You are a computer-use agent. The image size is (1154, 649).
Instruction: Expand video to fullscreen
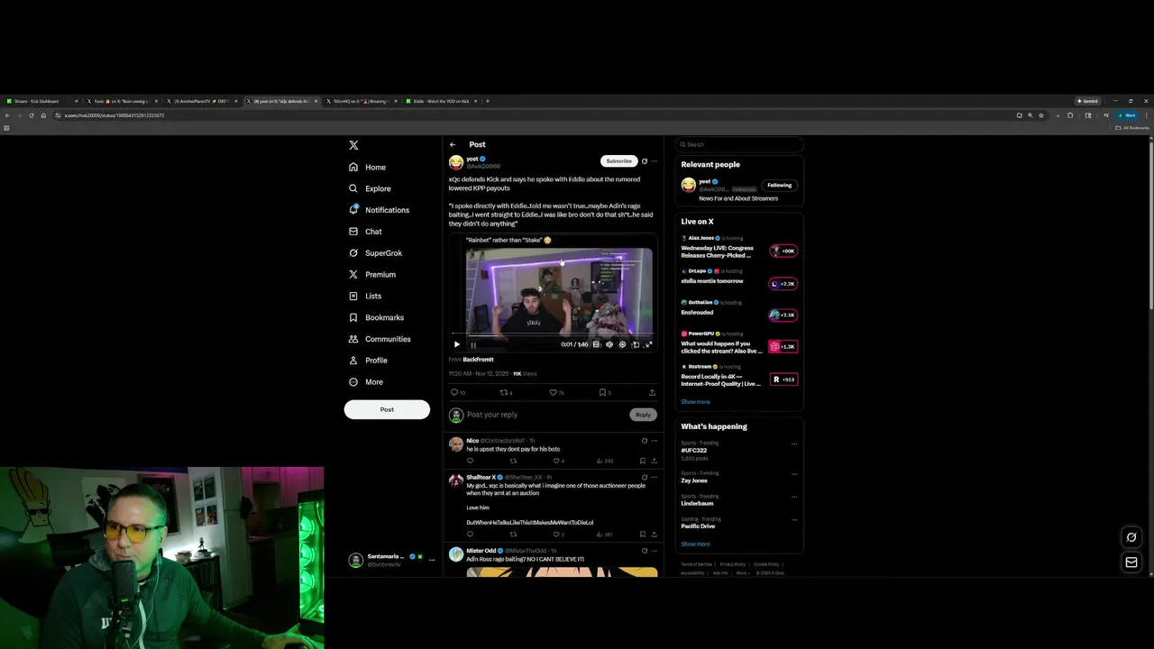point(648,344)
